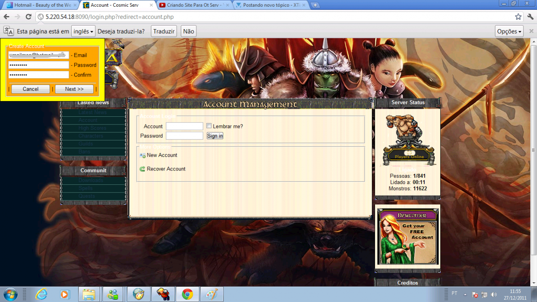Click the Password field in Account Login
The width and height of the screenshot is (537, 302).
(x=184, y=136)
